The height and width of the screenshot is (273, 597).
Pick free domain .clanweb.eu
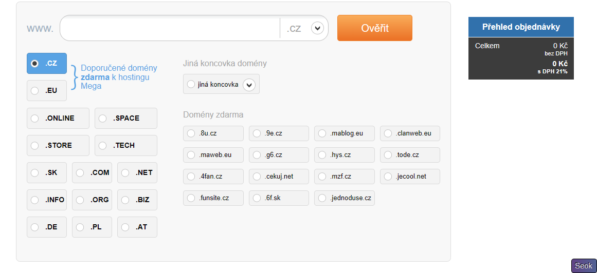point(388,133)
